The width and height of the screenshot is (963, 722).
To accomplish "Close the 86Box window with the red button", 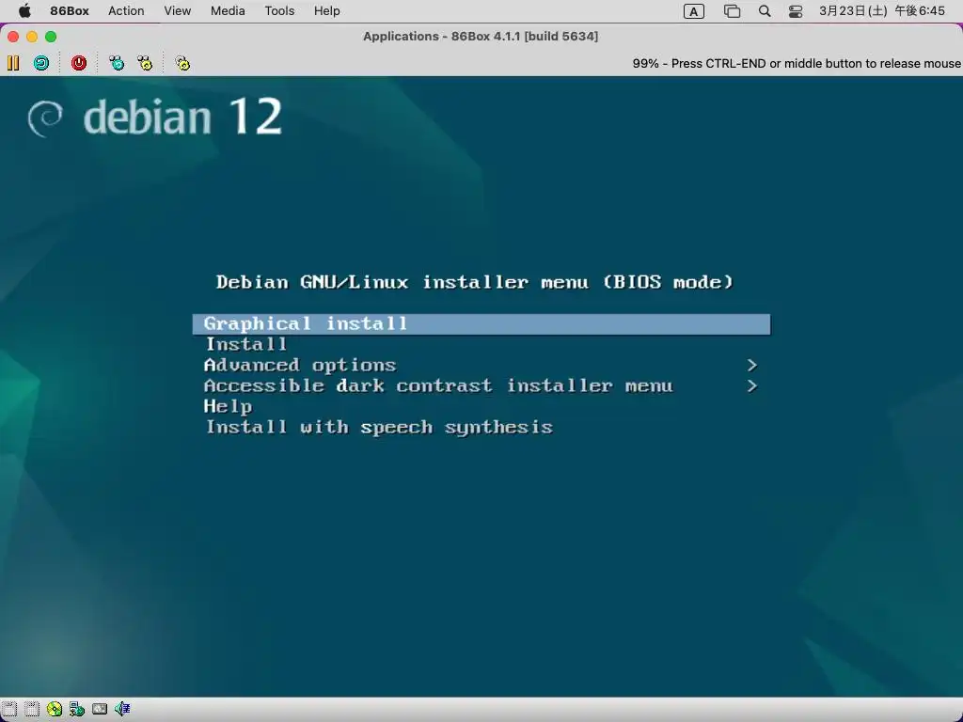I will [x=13, y=37].
